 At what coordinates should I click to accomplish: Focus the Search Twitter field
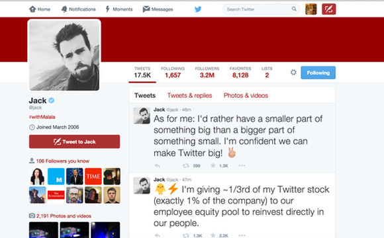(x=261, y=9)
